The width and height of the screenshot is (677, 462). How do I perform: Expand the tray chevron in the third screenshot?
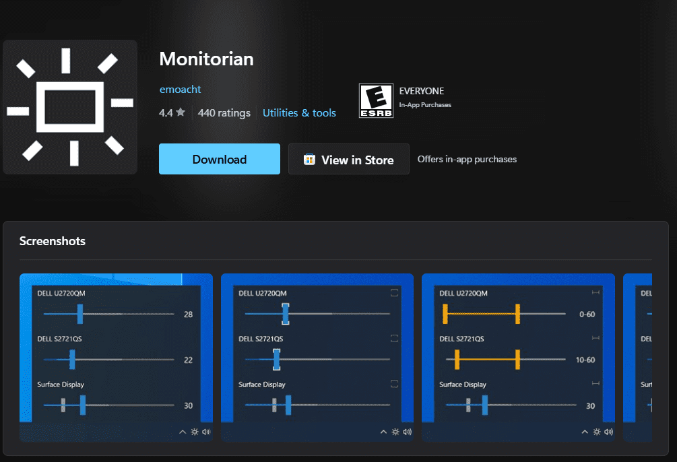coord(585,432)
